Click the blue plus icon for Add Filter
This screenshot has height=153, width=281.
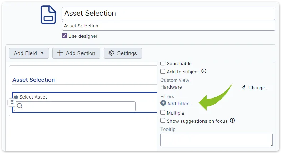pyautogui.click(x=163, y=103)
